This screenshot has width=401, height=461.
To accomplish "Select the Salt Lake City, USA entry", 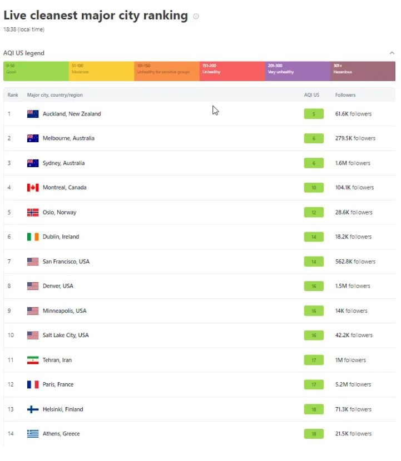I will click(66, 335).
